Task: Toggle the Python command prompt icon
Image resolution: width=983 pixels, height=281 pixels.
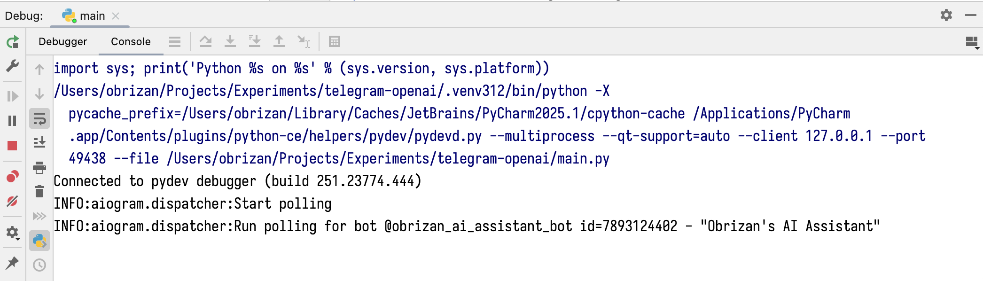Action: [39, 241]
